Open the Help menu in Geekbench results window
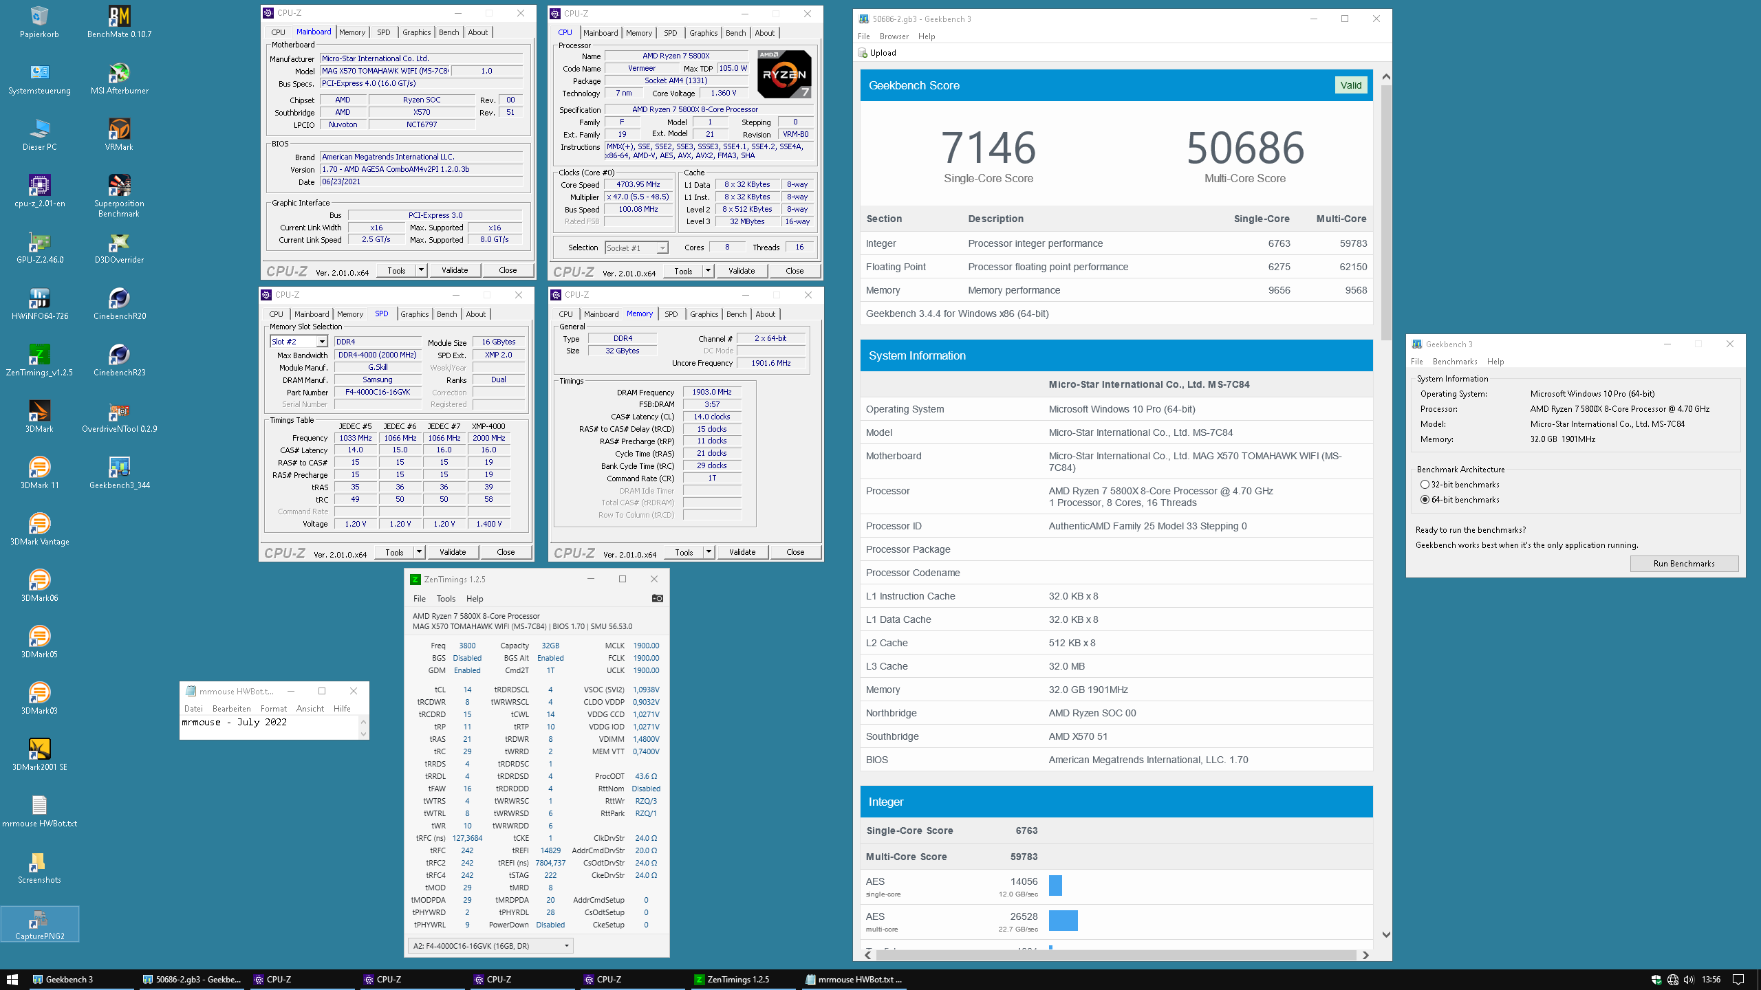Image resolution: width=1761 pixels, height=990 pixels. [927, 36]
